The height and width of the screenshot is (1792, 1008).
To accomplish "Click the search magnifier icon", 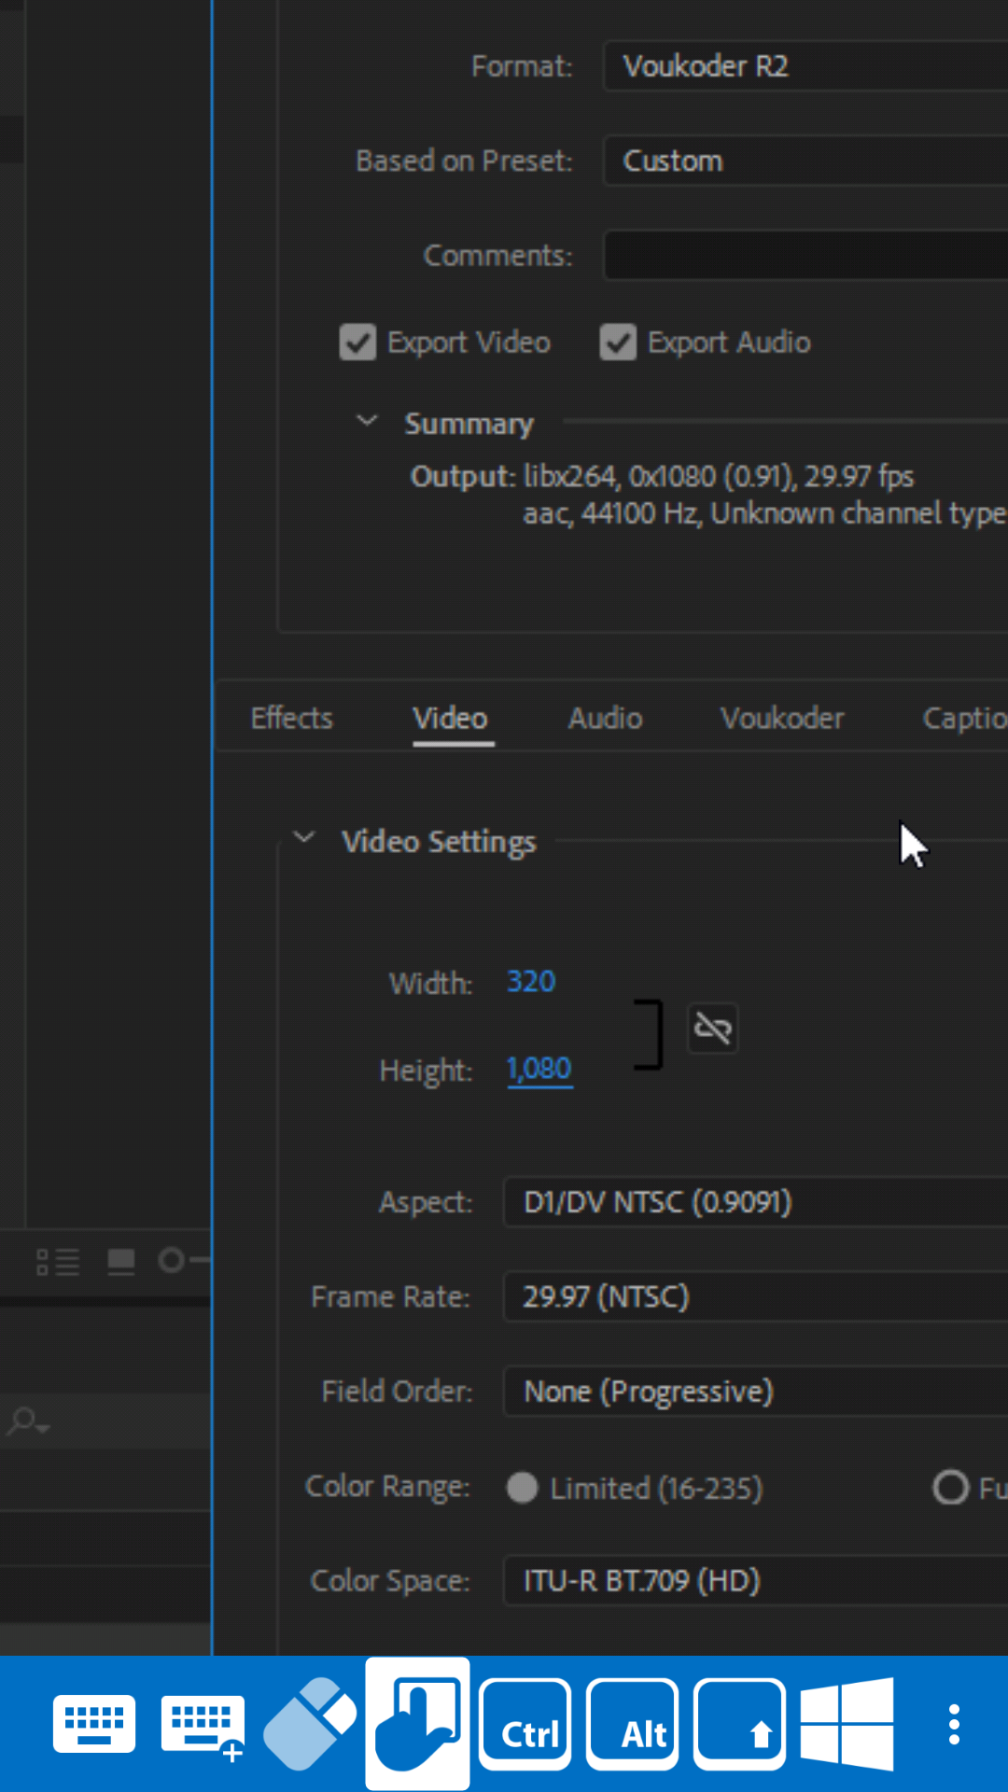I will coord(24,1421).
